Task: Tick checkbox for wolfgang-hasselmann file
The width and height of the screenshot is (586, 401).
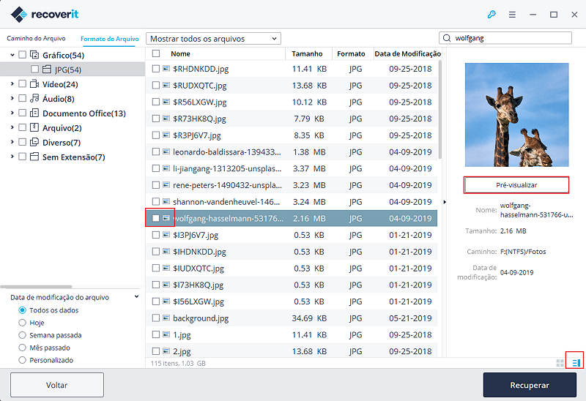Action: tap(156, 218)
